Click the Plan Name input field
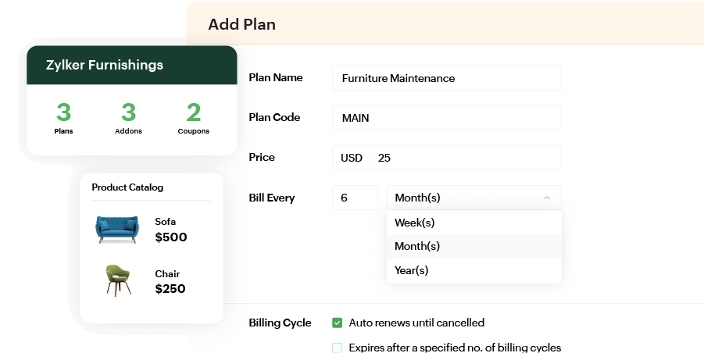Screen dimensions: 704x353 pos(446,78)
